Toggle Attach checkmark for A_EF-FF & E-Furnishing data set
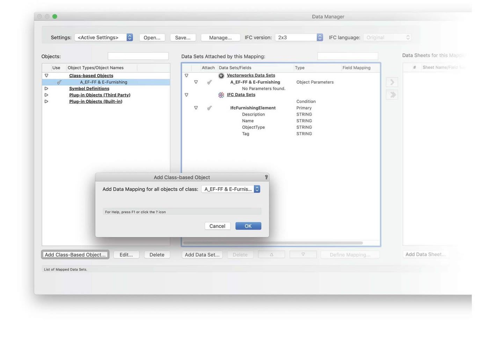This screenshot has height=349, width=503. 209,82
